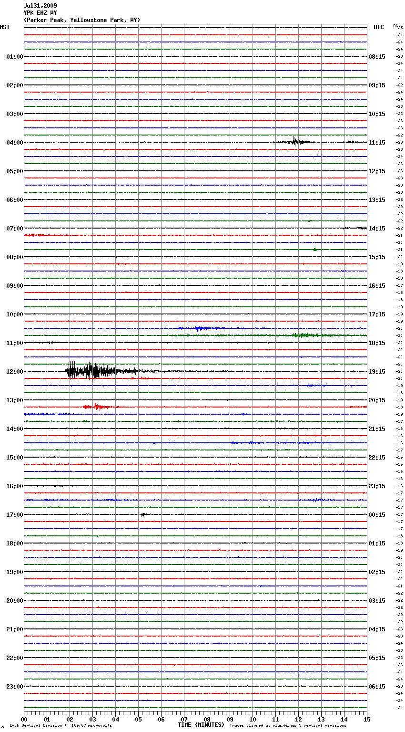This screenshot has width=405, height=732.
Task: Click minute axis tick label 15
Action: tap(367, 720)
